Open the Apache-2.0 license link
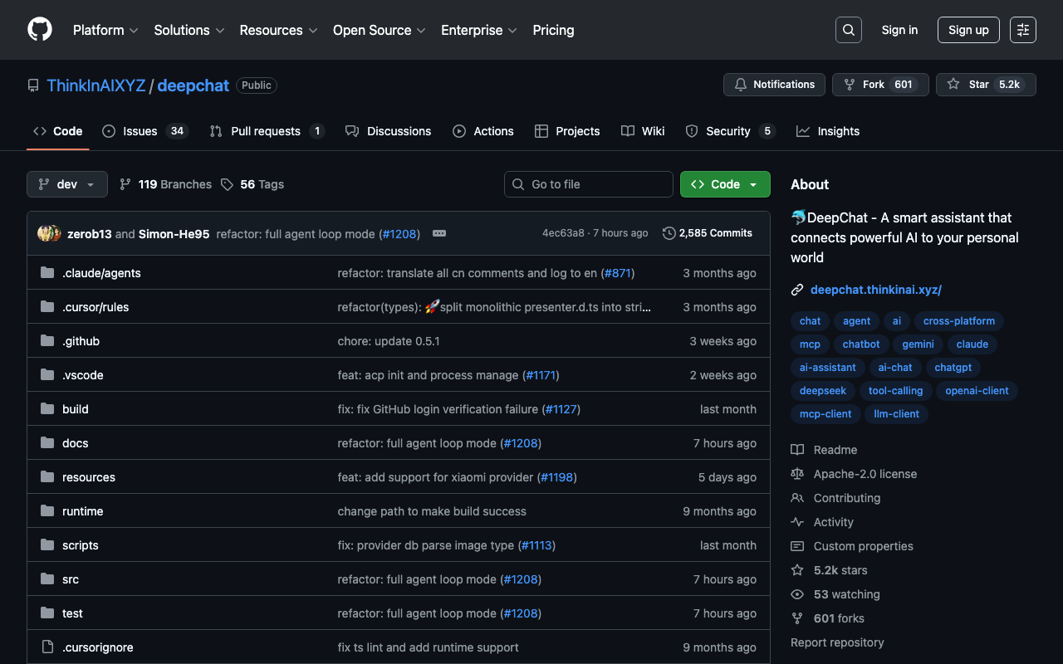This screenshot has width=1063, height=664. (x=865, y=474)
